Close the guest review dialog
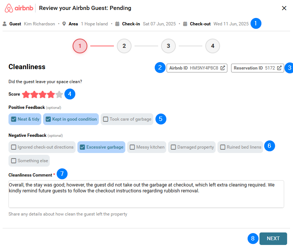Image resolution: width=293 pixels, height=249 pixels. [284, 8]
